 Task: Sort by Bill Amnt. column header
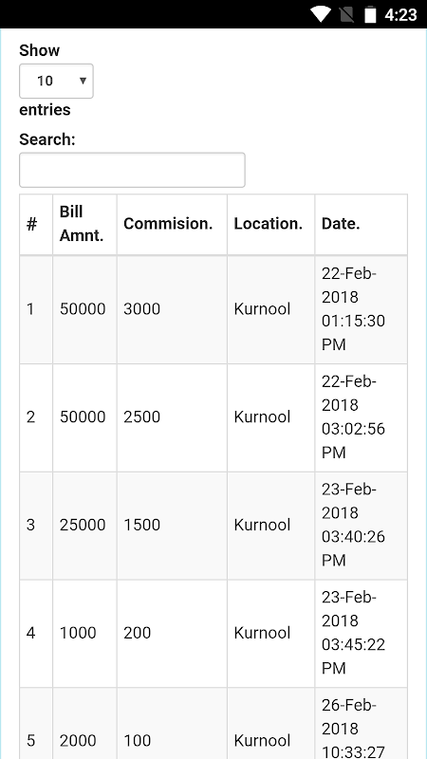[84, 225]
